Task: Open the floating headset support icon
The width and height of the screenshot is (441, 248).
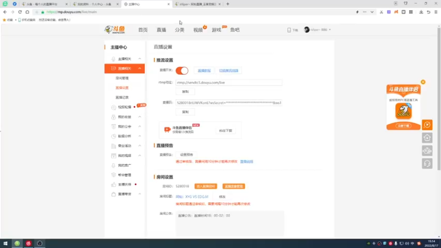Action: (427, 164)
